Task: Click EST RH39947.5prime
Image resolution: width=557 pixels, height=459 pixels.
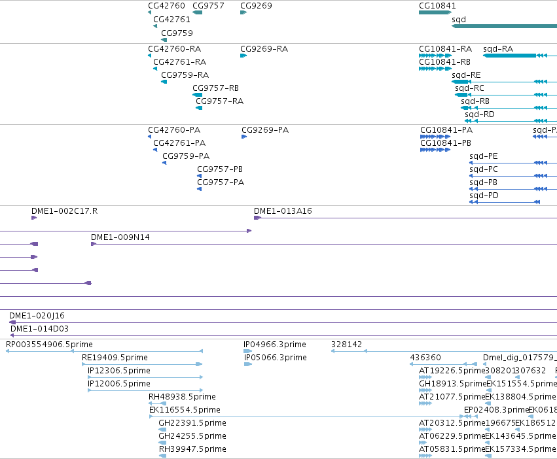Action: [192, 449]
